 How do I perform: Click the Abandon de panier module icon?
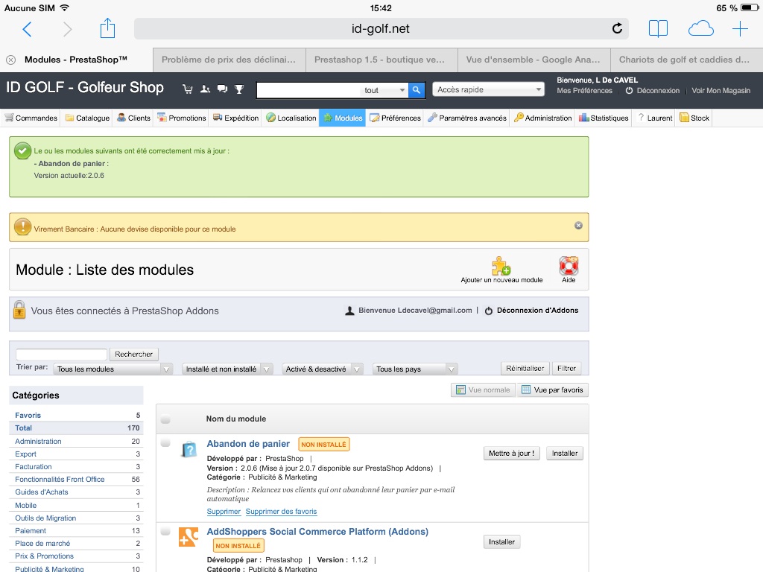coord(189,449)
